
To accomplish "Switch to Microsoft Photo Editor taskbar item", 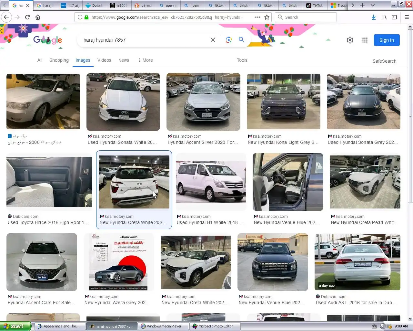I will [215, 326].
